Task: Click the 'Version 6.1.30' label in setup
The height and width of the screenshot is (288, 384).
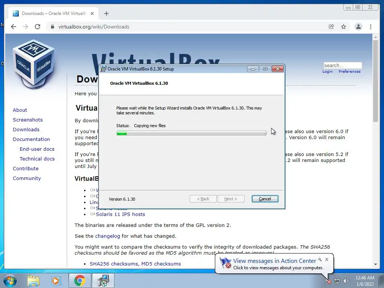Action: tap(122, 199)
